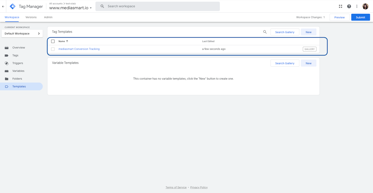Click the CURRENT WORKSPACE label

tap(17, 27)
